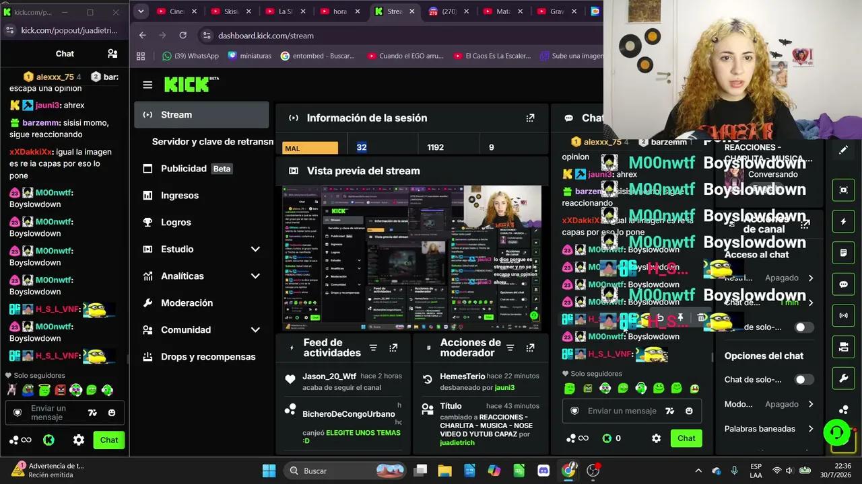Open Publicidad Beta in sidebar
This screenshot has height=484, width=862.
pyautogui.click(x=201, y=169)
